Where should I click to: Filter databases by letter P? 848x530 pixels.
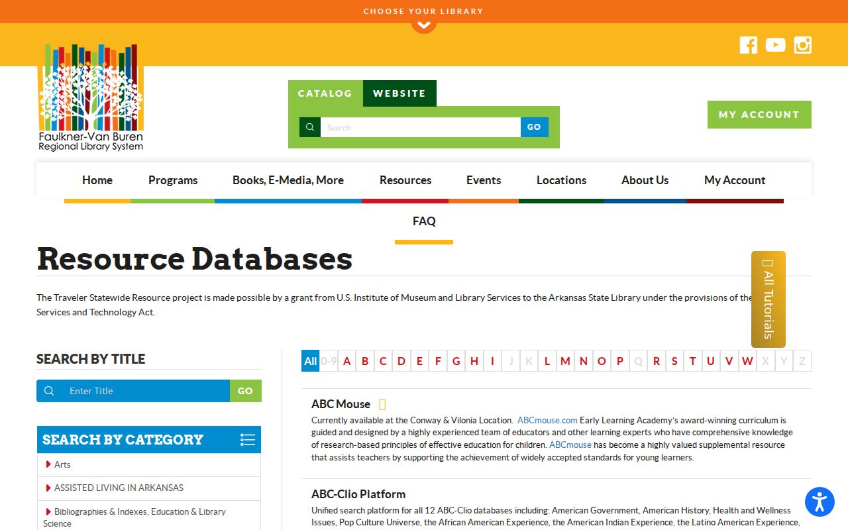tap(620, 361)
